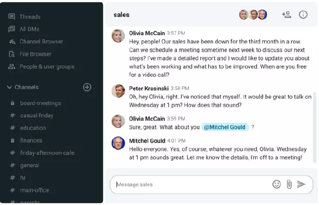Send the message with arrow icon
This screenshot has height=205, width=319.
tap(302, 184)
